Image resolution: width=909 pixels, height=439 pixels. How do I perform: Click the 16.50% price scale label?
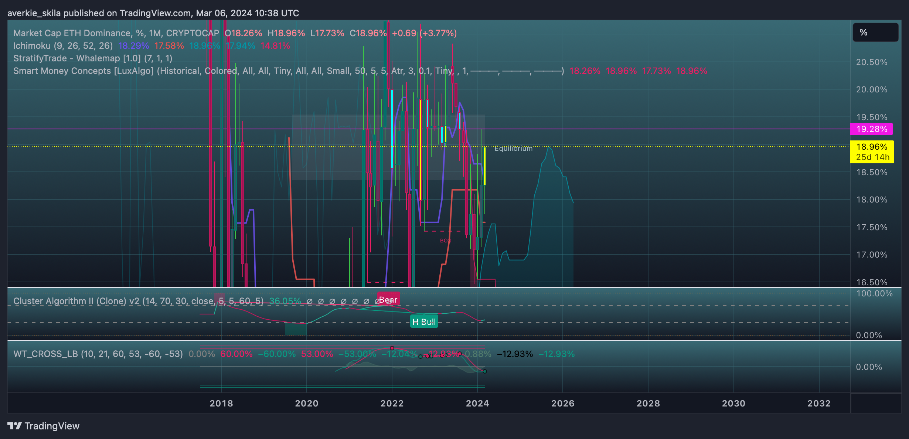pos(872,282)
